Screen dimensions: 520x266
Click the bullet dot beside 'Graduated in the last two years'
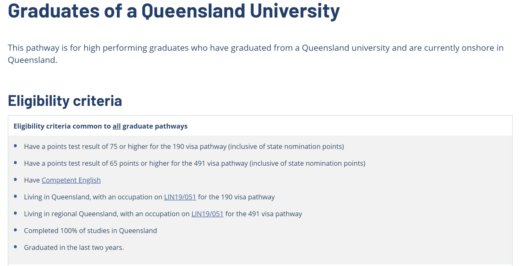(x=15, y=247)
